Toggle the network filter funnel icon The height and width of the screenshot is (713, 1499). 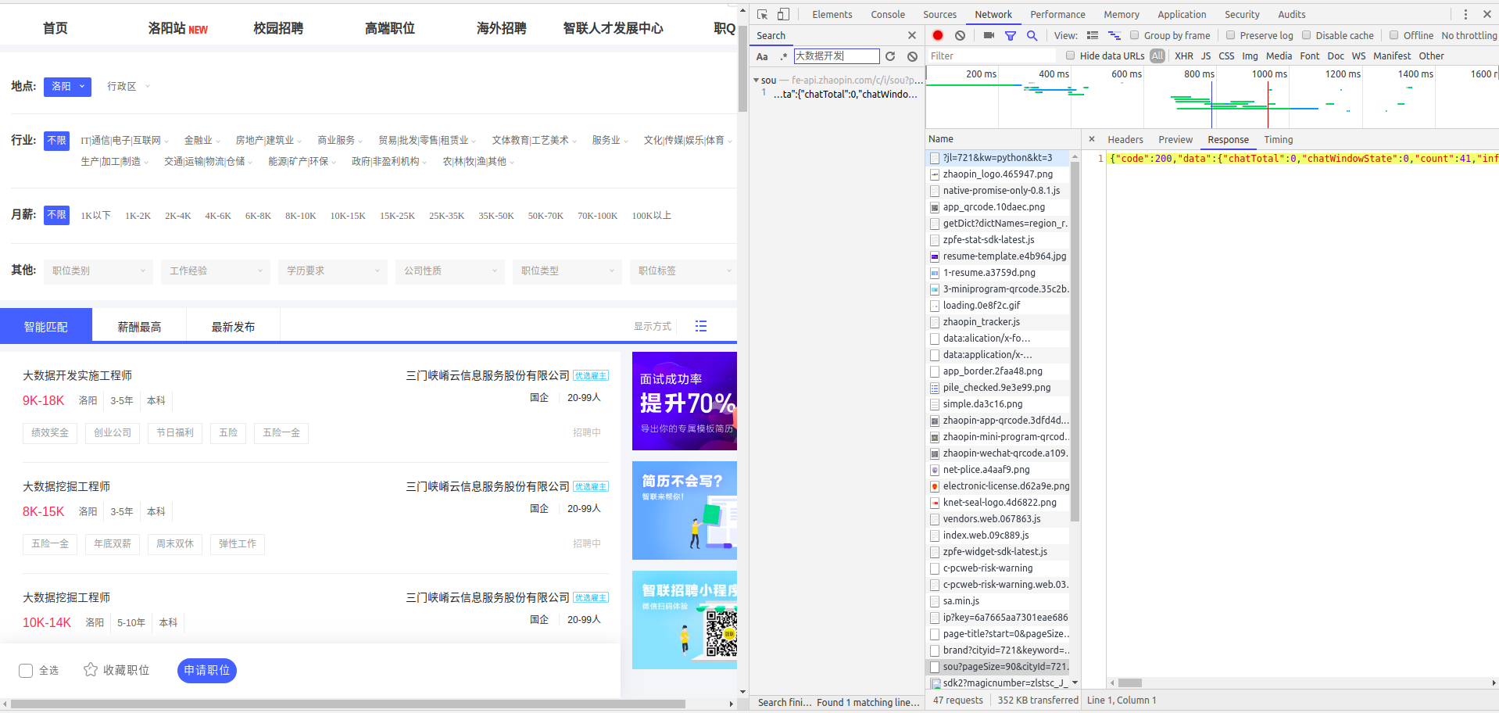pos(1011,35)
